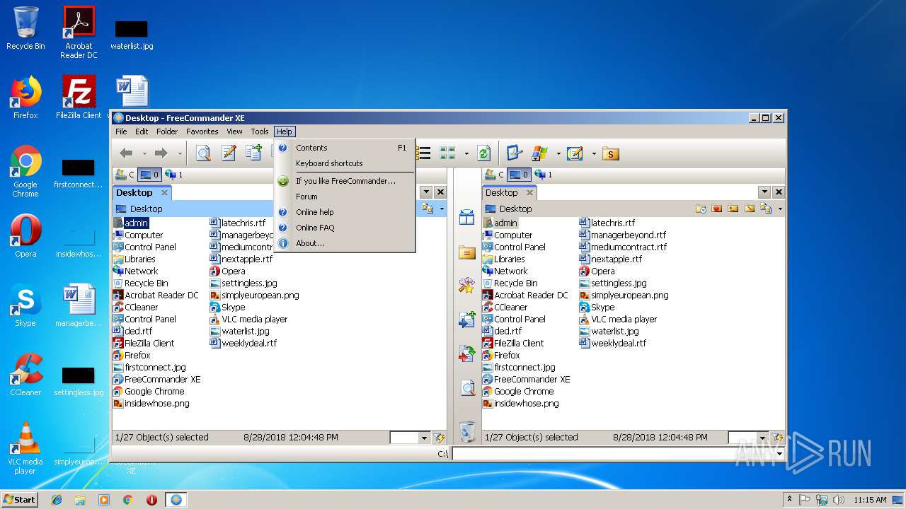Click the checklist clipboard toolbar icon

[515, 153]
